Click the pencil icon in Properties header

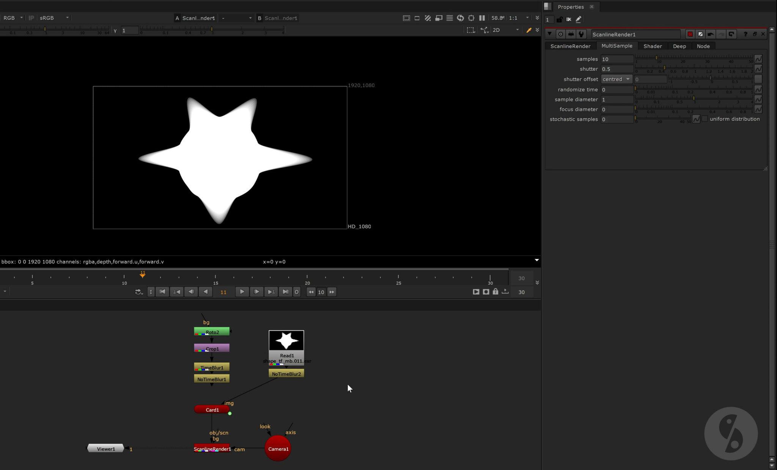(x=578, y=19)
